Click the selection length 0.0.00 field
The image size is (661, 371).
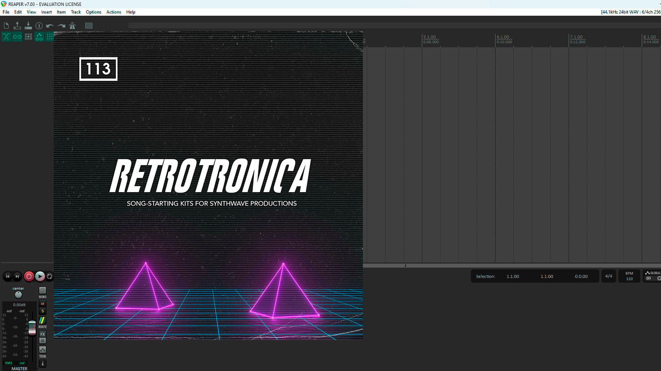tap(581, 276)
